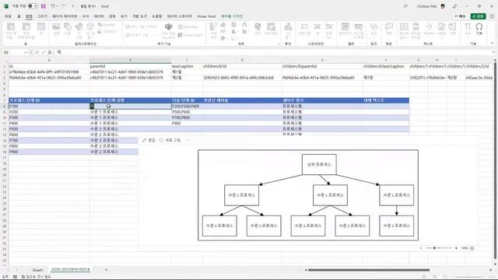Adjust the diagram zoom slider

click(439, 248)
